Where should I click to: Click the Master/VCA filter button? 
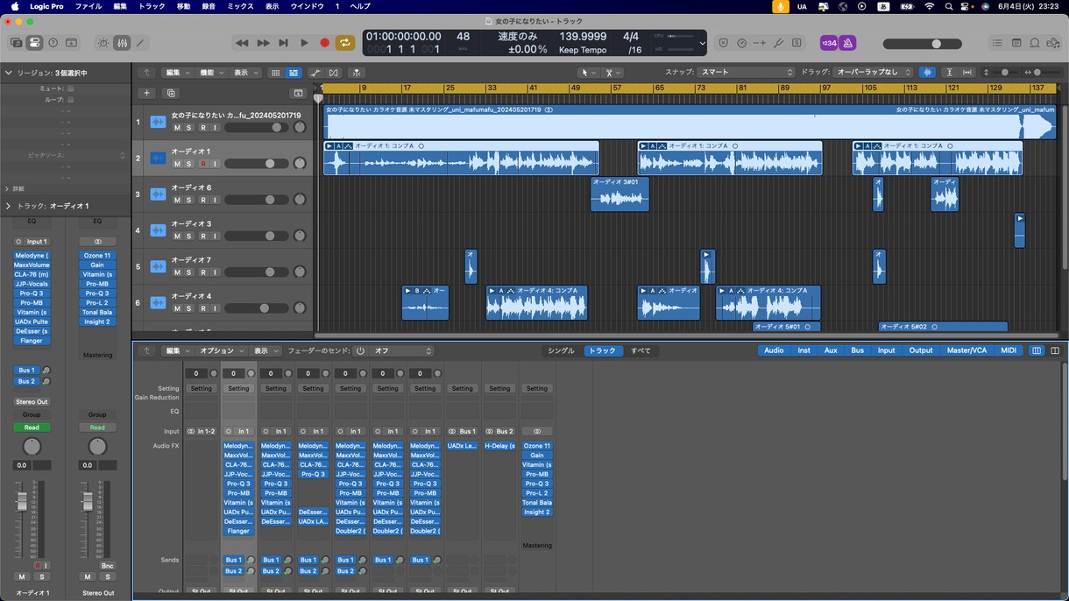pos(966,350)
